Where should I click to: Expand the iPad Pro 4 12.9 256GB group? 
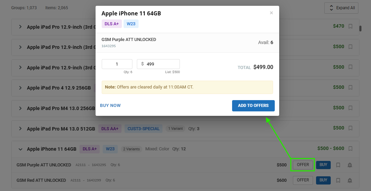click(20, 88)
